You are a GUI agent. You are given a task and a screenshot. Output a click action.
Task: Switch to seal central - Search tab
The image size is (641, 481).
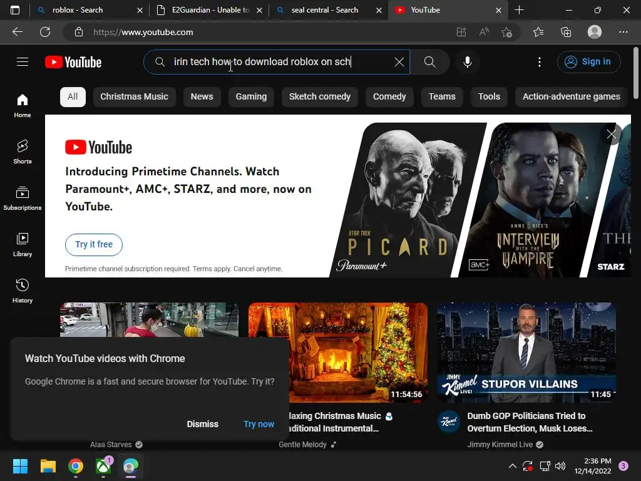325,10
